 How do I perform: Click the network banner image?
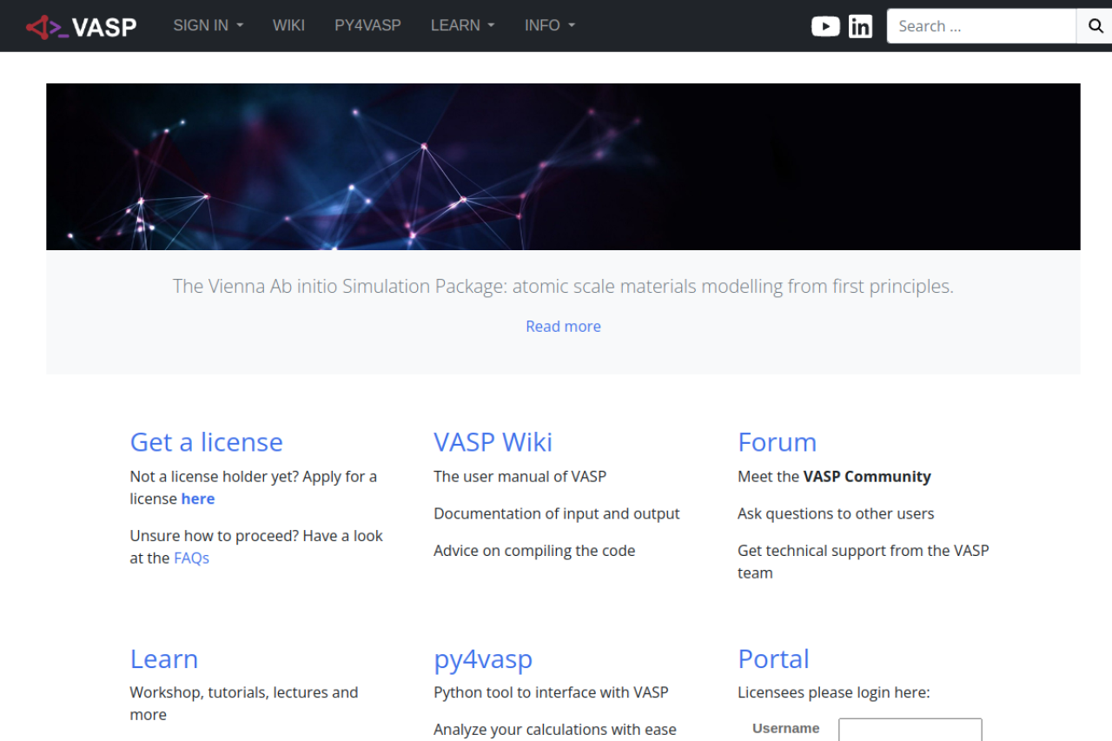(563, 167)
